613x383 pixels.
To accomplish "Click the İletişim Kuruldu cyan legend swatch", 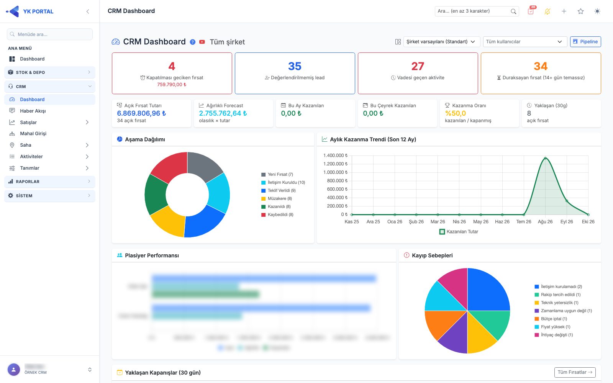I will point(263,183).
